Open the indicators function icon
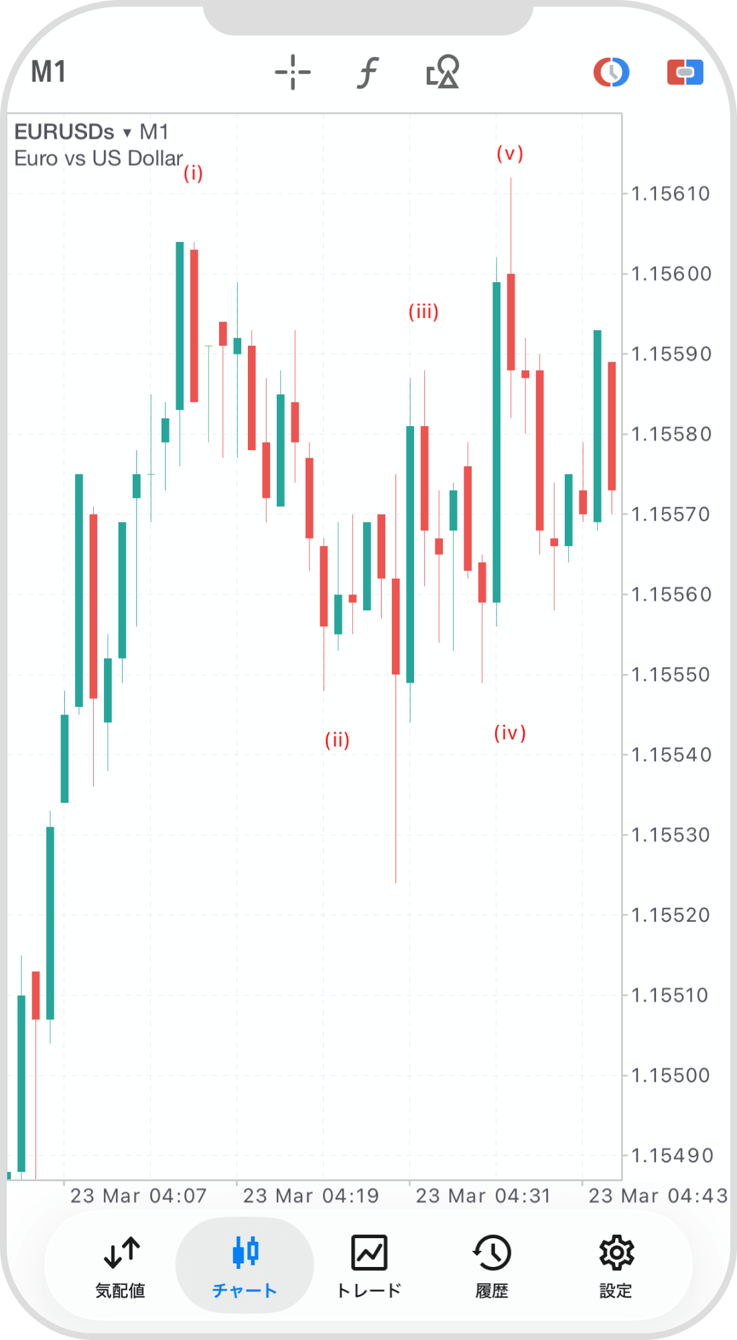 367,72
